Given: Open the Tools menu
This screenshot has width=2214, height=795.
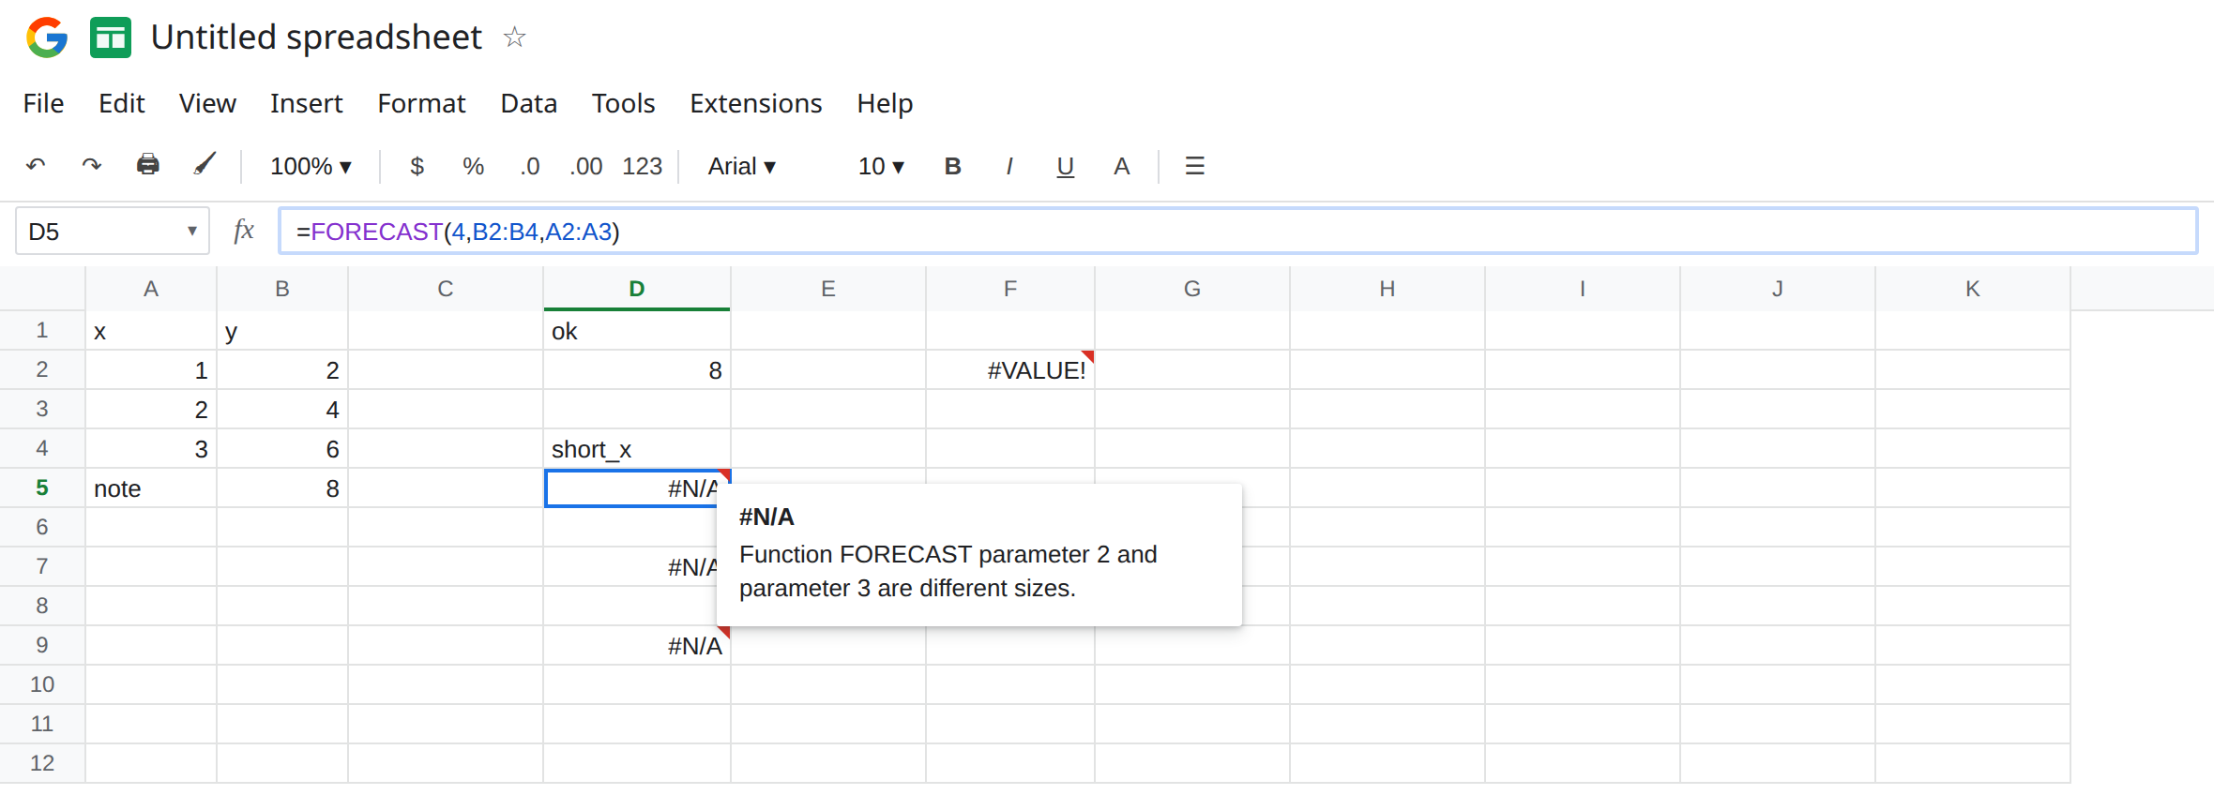Looking at the screenshot, I should [623, 103].
